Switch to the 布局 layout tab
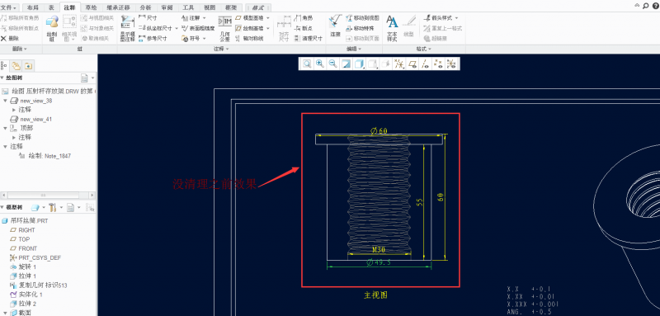Image resolution: width=660 pixels, height=316 pixels. tap(32, 7)
